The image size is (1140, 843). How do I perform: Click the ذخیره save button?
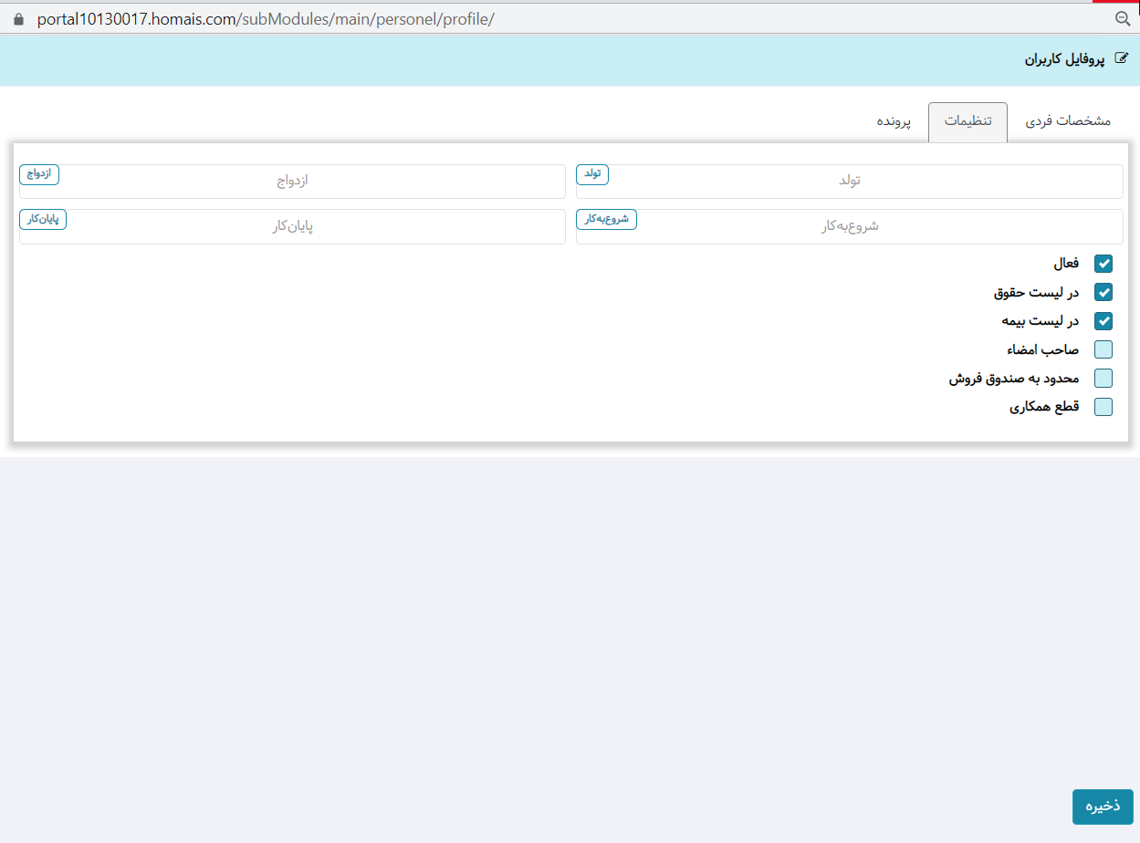pos(1103,807)
